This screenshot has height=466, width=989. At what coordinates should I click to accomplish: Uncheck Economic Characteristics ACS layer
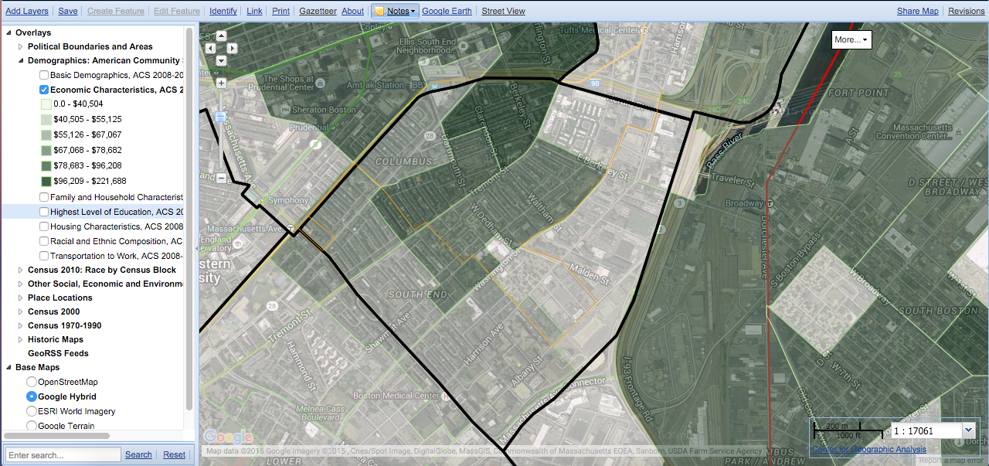[44, 90]
